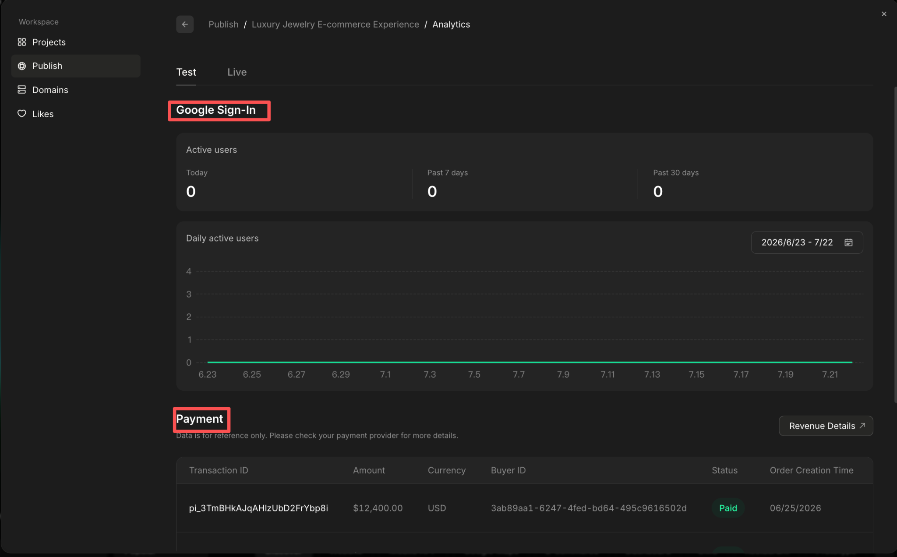Click the Buyer ID column header
Image resolution: width=897 pixels, height=557 pixels.
coord(508,470)
